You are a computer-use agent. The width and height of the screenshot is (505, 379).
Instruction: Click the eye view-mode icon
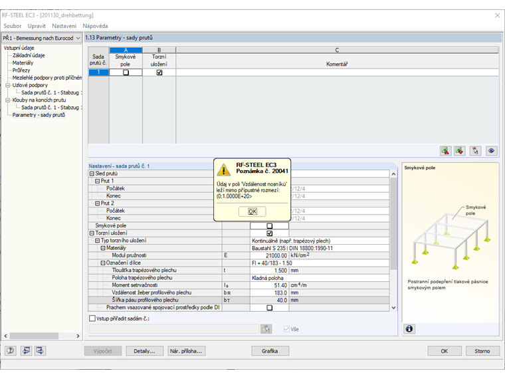491,150
